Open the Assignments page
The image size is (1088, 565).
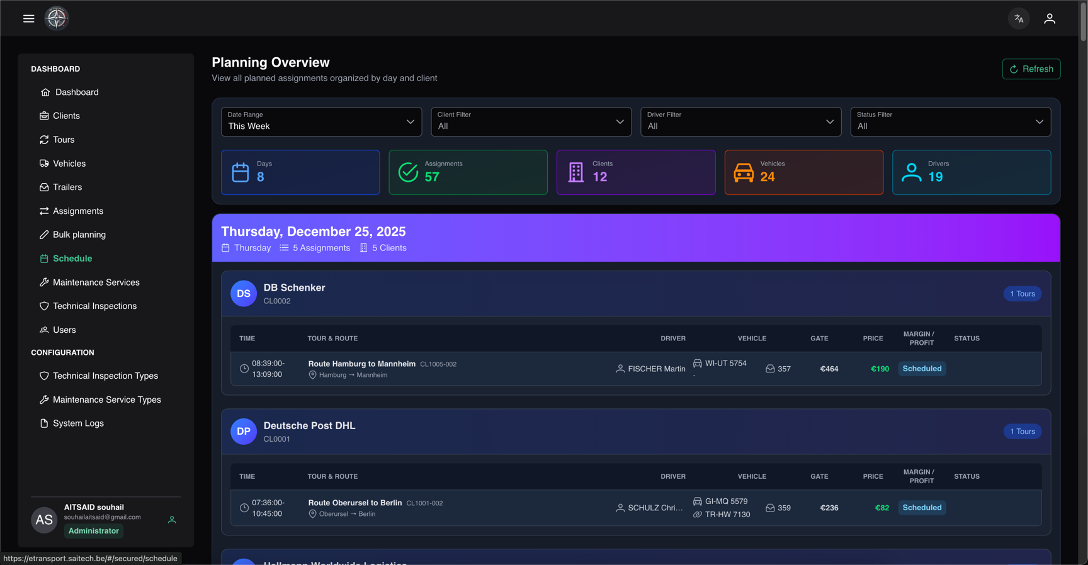click(78, 211)
